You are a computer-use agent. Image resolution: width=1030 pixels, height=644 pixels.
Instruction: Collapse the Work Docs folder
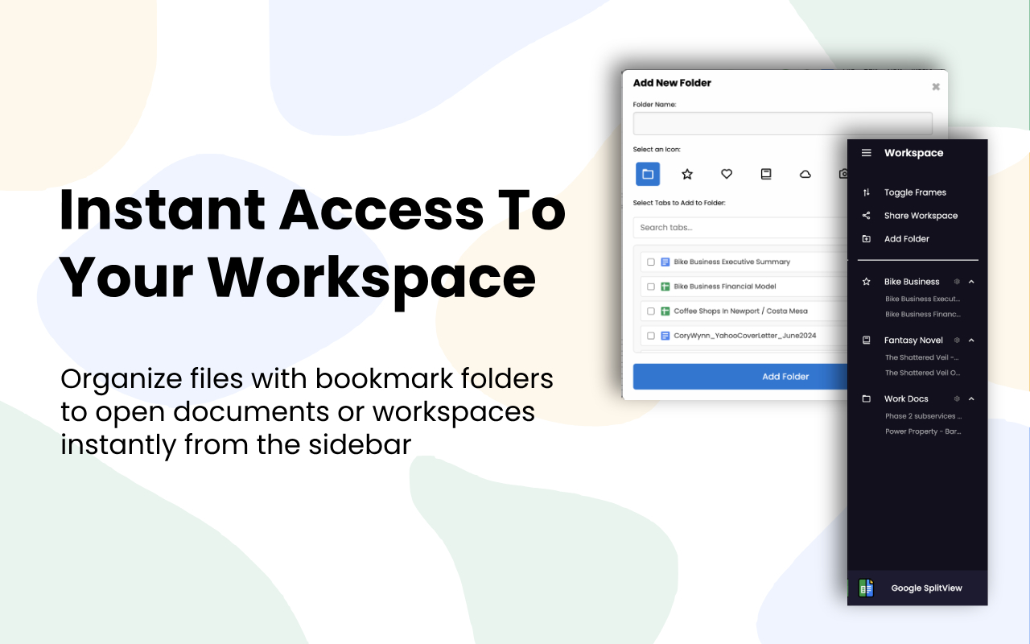point(971,398)
